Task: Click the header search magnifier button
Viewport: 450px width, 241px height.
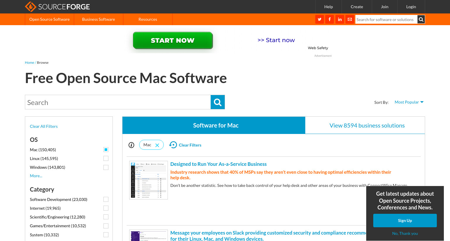Action: point(421,19)
